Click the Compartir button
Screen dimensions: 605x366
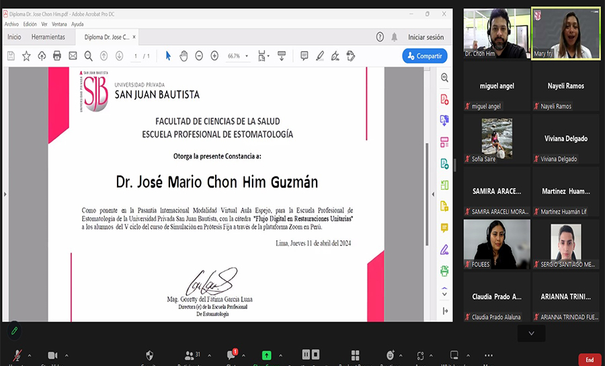tap(425, 56)
